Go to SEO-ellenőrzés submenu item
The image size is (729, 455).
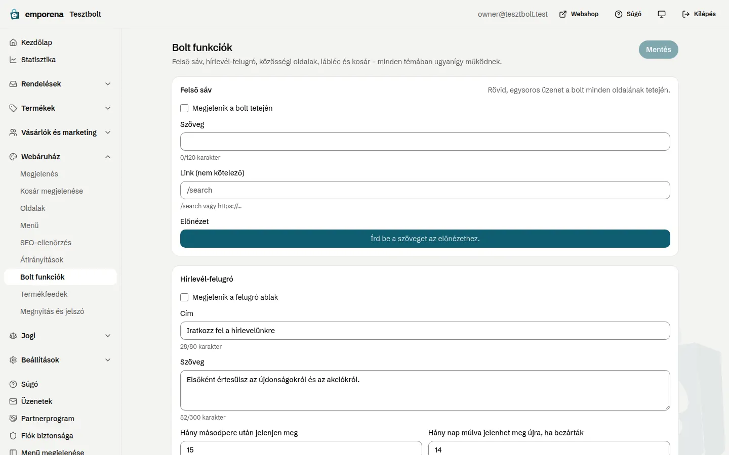pyautogui.click(x=60, y=243)
